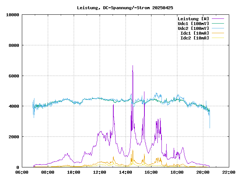
Task: Click the chart title 'Leistung, DC-Spannung/-Strom 20250425'
Action: [125, 8]
